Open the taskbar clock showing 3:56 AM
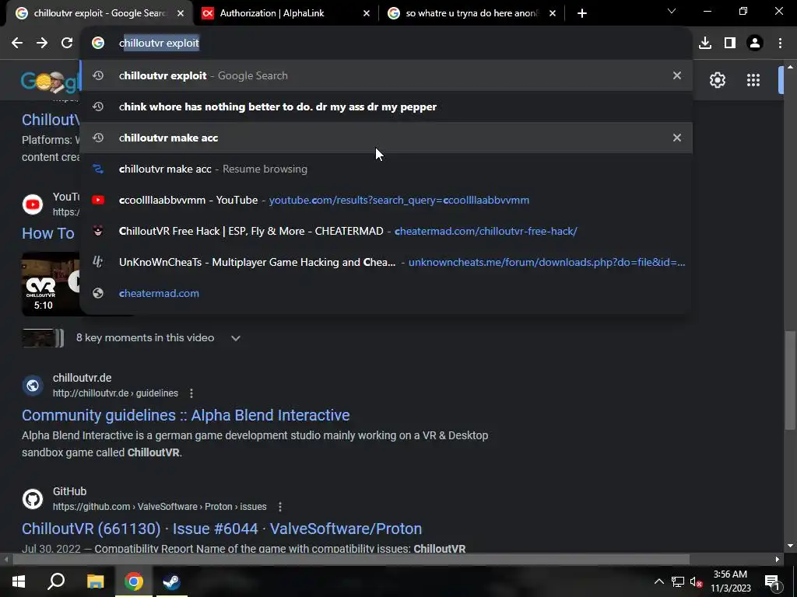Screen dimensions: 797x597 [730, 581]
